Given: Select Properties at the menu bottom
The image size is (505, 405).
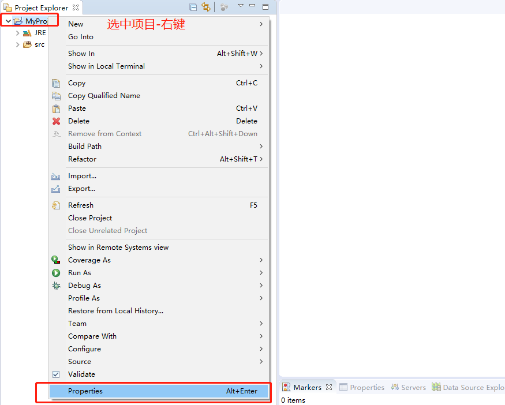Looking at the screenshot, I should point(159,391).
